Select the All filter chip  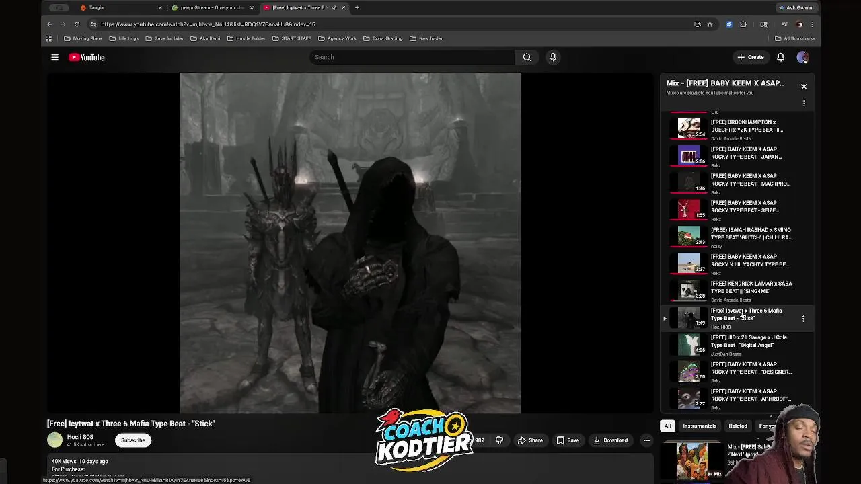667,426
